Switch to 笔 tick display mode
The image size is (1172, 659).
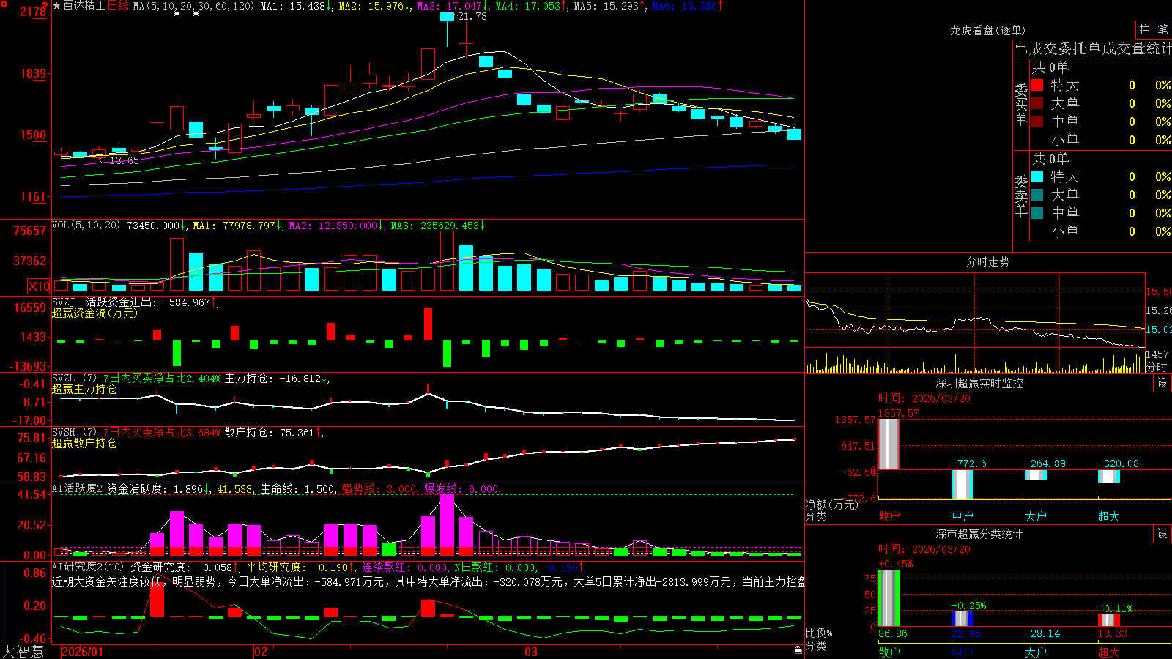[x=1162, y=30]
